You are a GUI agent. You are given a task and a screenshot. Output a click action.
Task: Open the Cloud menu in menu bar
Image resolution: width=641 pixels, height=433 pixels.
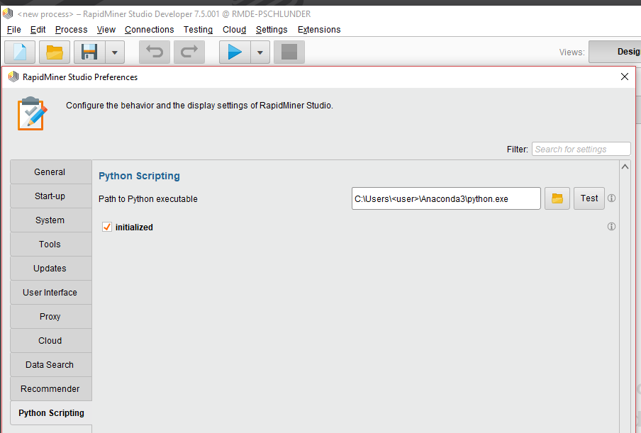point(234,30)
